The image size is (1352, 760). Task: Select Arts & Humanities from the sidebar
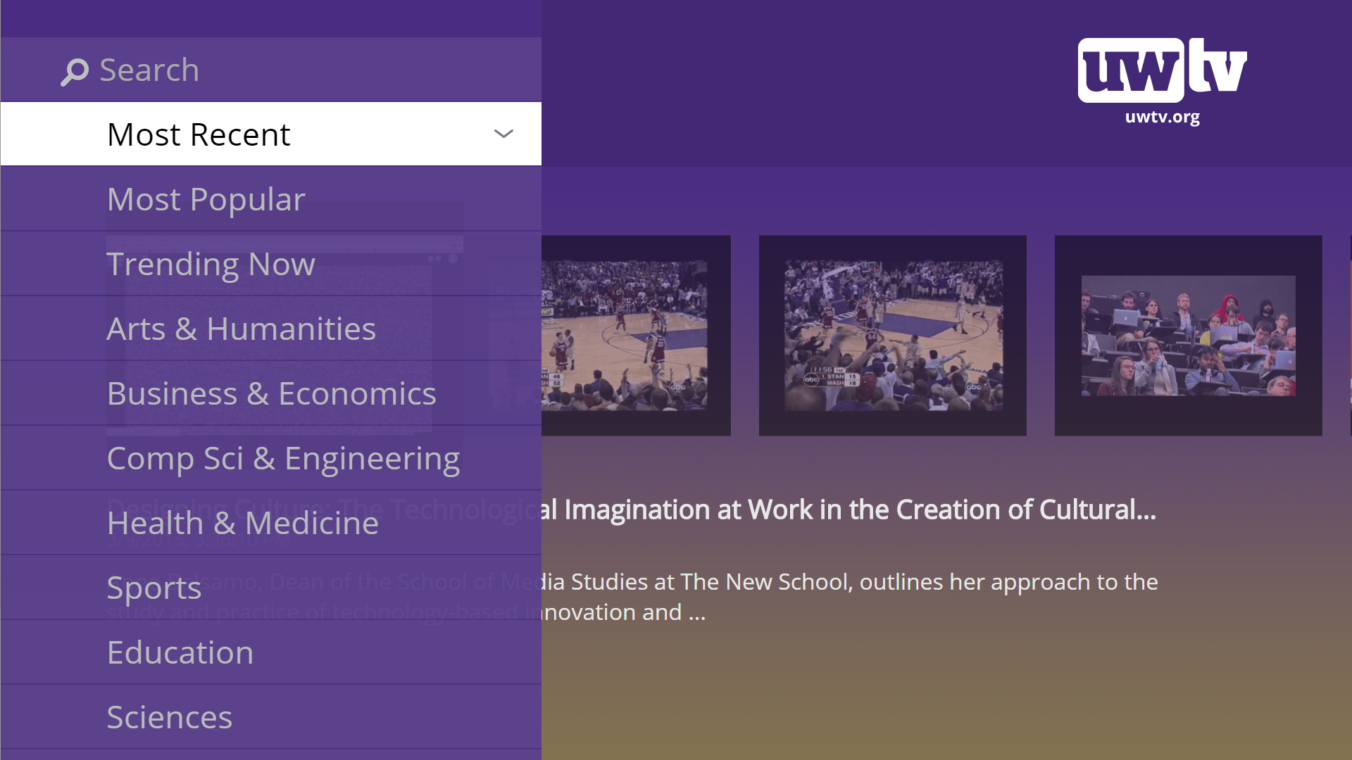[x=241, y=328]
